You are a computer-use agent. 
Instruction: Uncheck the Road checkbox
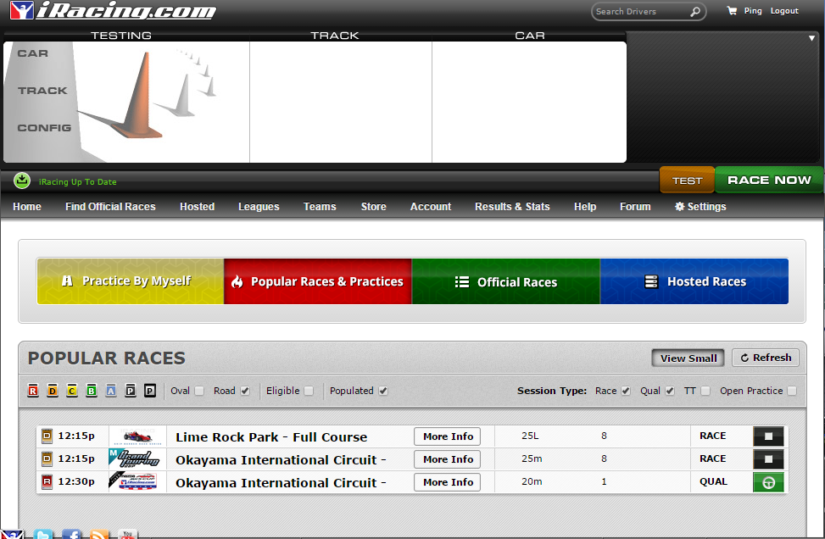point(245,391)
